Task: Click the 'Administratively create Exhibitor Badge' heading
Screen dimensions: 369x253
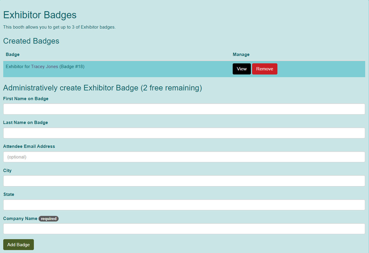Action: coord(102,88)
